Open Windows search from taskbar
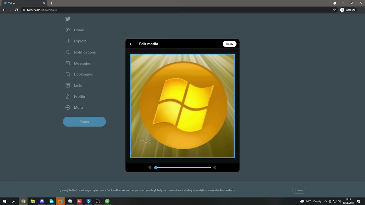Viewport: 365px width, 205px height. click(x=14, y=201)
